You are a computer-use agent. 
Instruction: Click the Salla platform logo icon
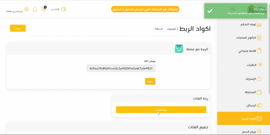click(179, 49)
